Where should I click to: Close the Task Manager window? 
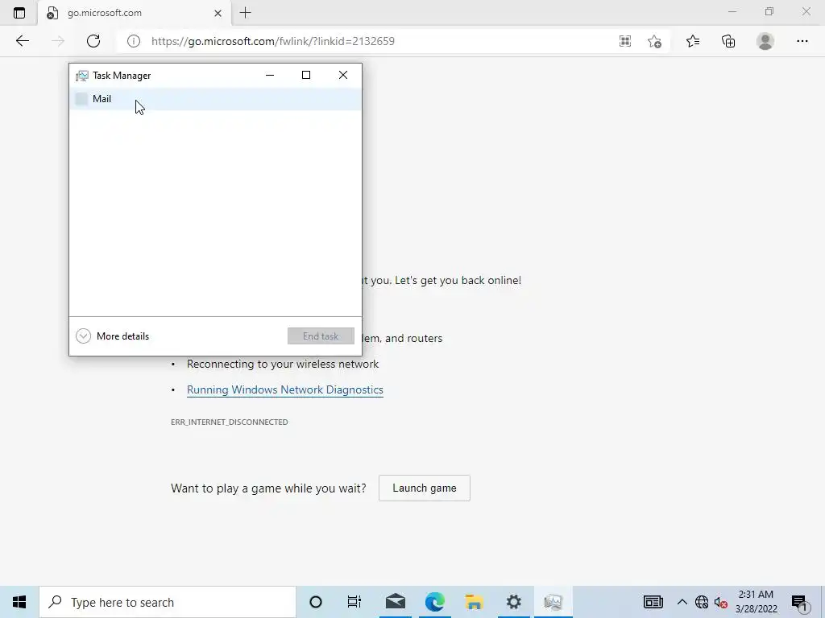[343, 75]
